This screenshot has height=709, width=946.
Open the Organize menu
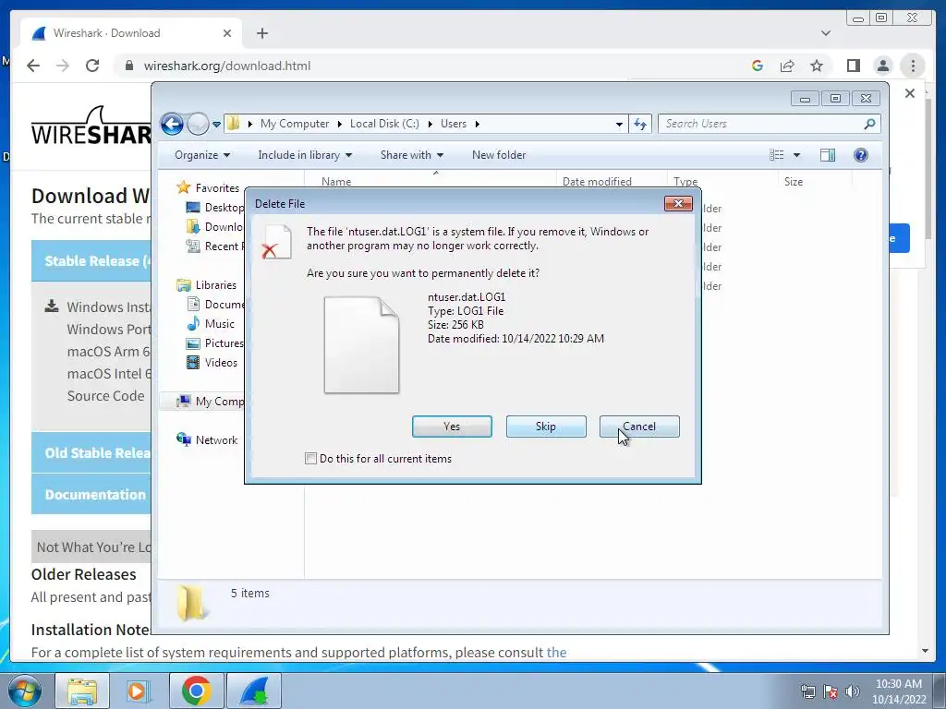pos(202,155)
